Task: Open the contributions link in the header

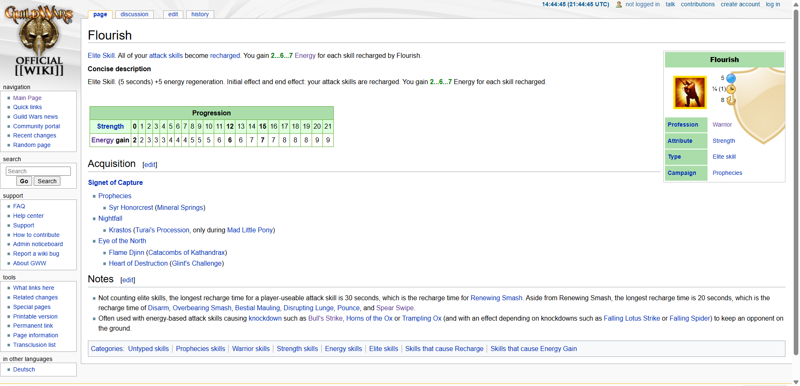Action: click(x=697, y=4)
